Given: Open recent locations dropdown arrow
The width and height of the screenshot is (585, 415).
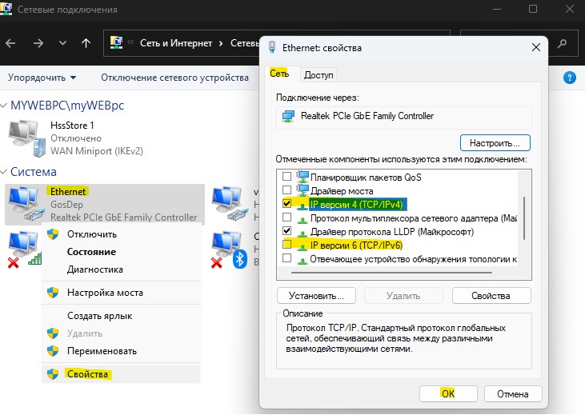Looking at the screenshot, I should click(x=62, y=44).
